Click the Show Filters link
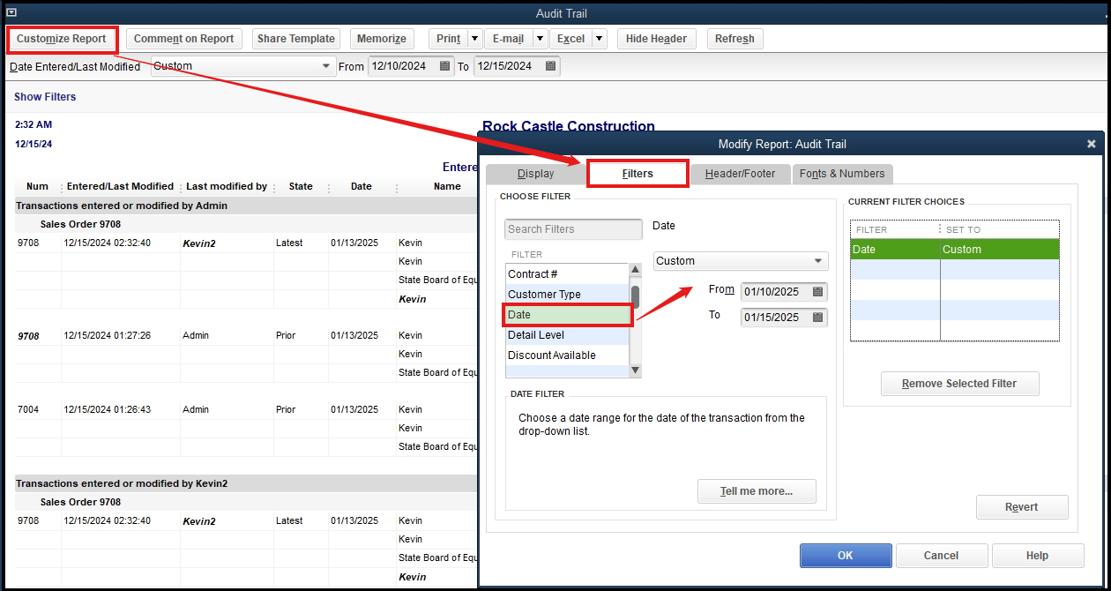This screenshot has height=591, width=1111. (x=45, y=97)
